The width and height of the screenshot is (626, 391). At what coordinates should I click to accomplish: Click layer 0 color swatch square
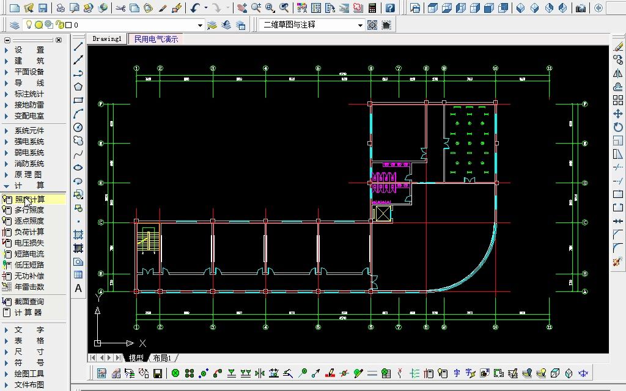[68, 25]
